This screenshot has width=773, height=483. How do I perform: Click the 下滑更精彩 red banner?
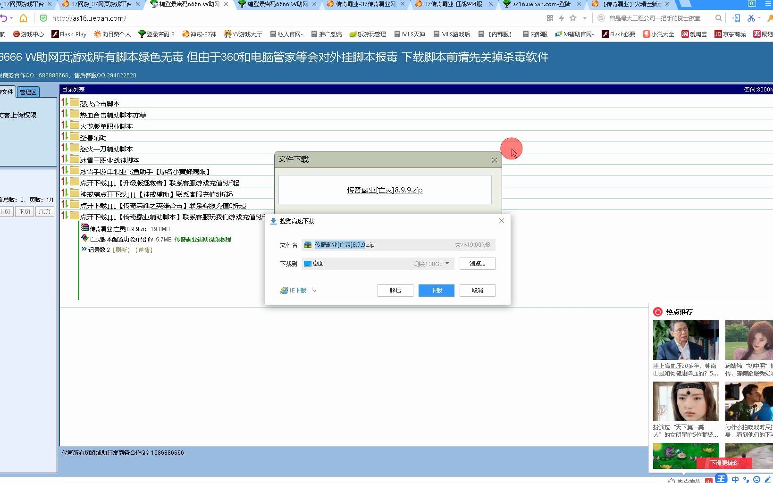724,463
